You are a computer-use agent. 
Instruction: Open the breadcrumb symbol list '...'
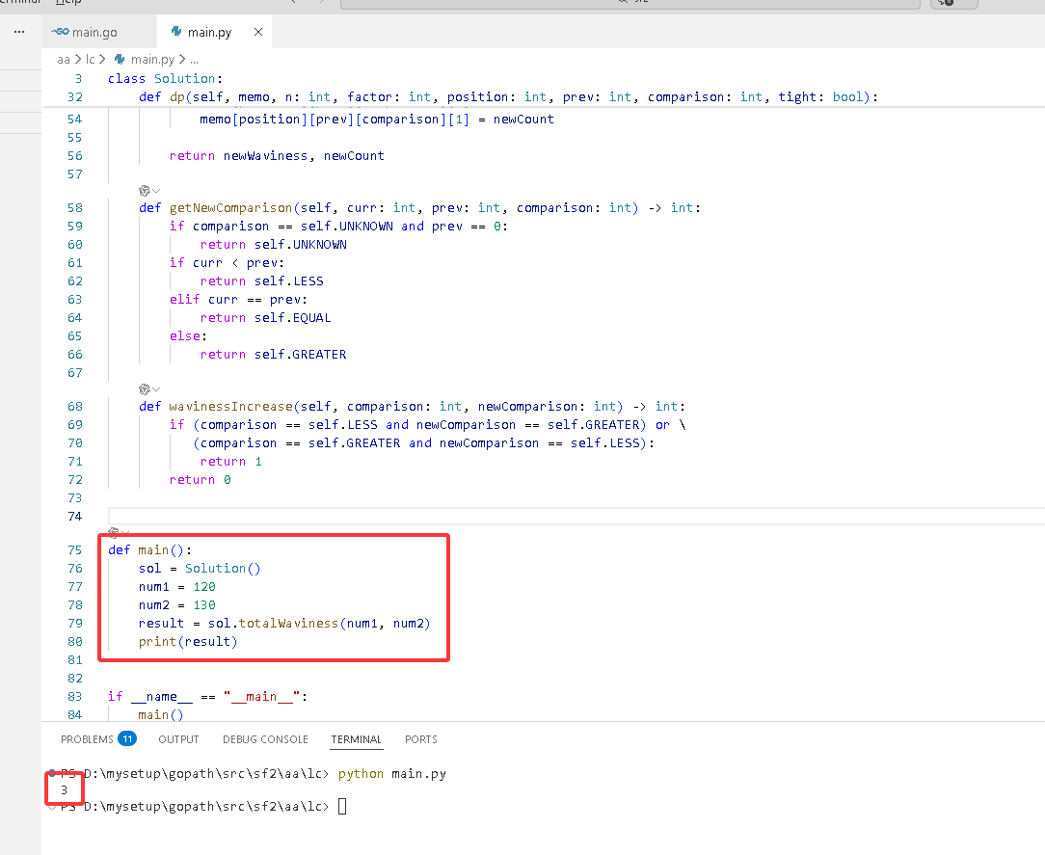(194, 60)
